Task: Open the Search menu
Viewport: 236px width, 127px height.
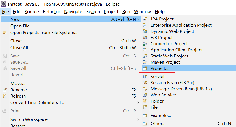Action: 93,11
